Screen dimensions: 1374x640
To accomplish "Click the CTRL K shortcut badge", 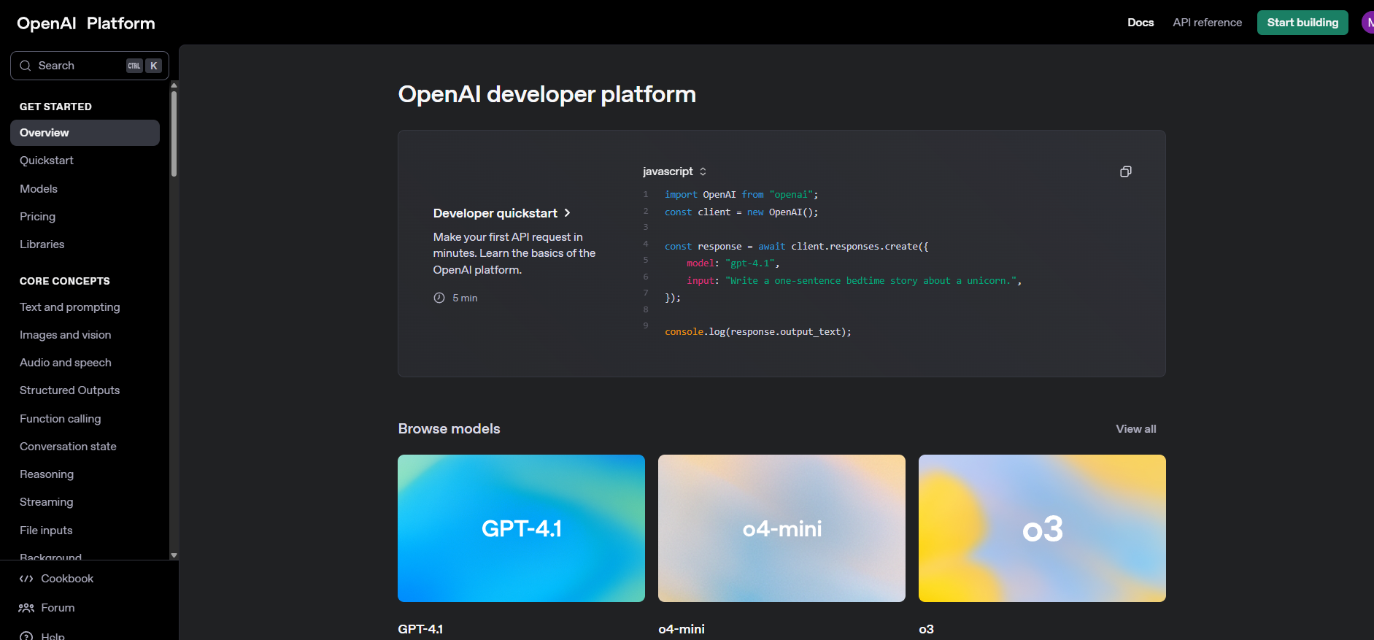I will (x=144, y=66).
